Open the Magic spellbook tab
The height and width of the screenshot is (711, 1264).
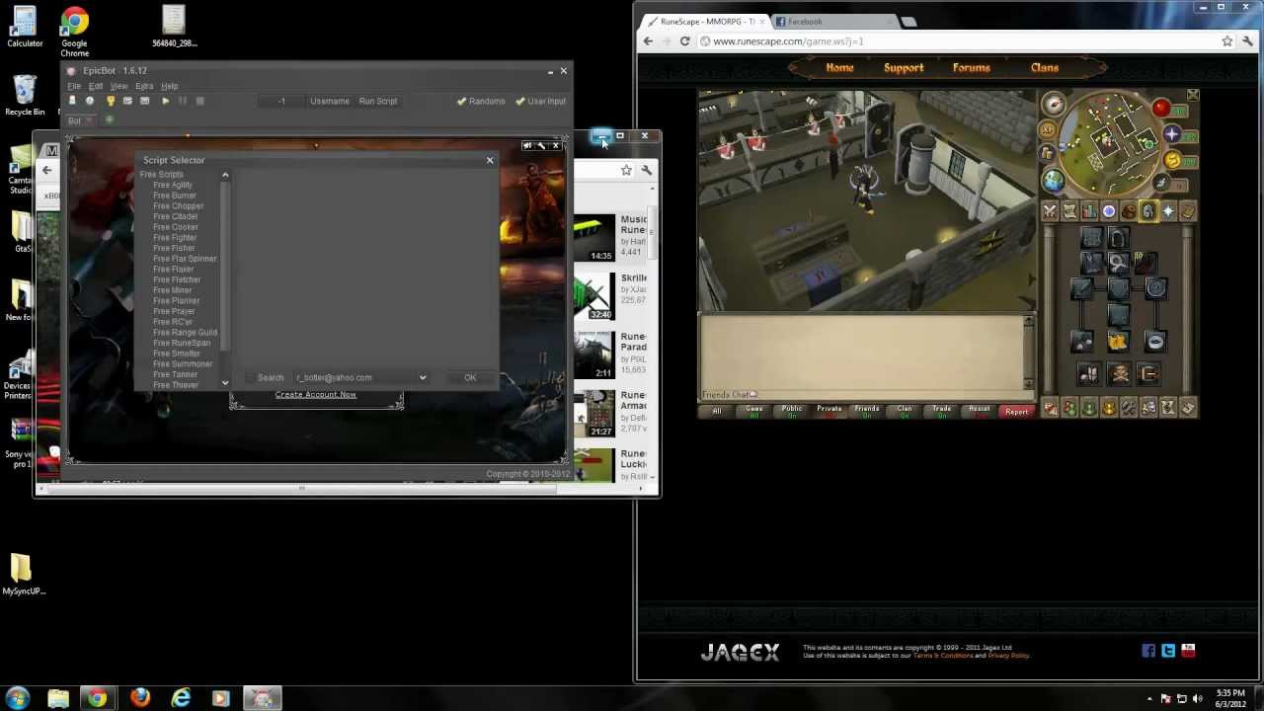(x=1188, y=211)
